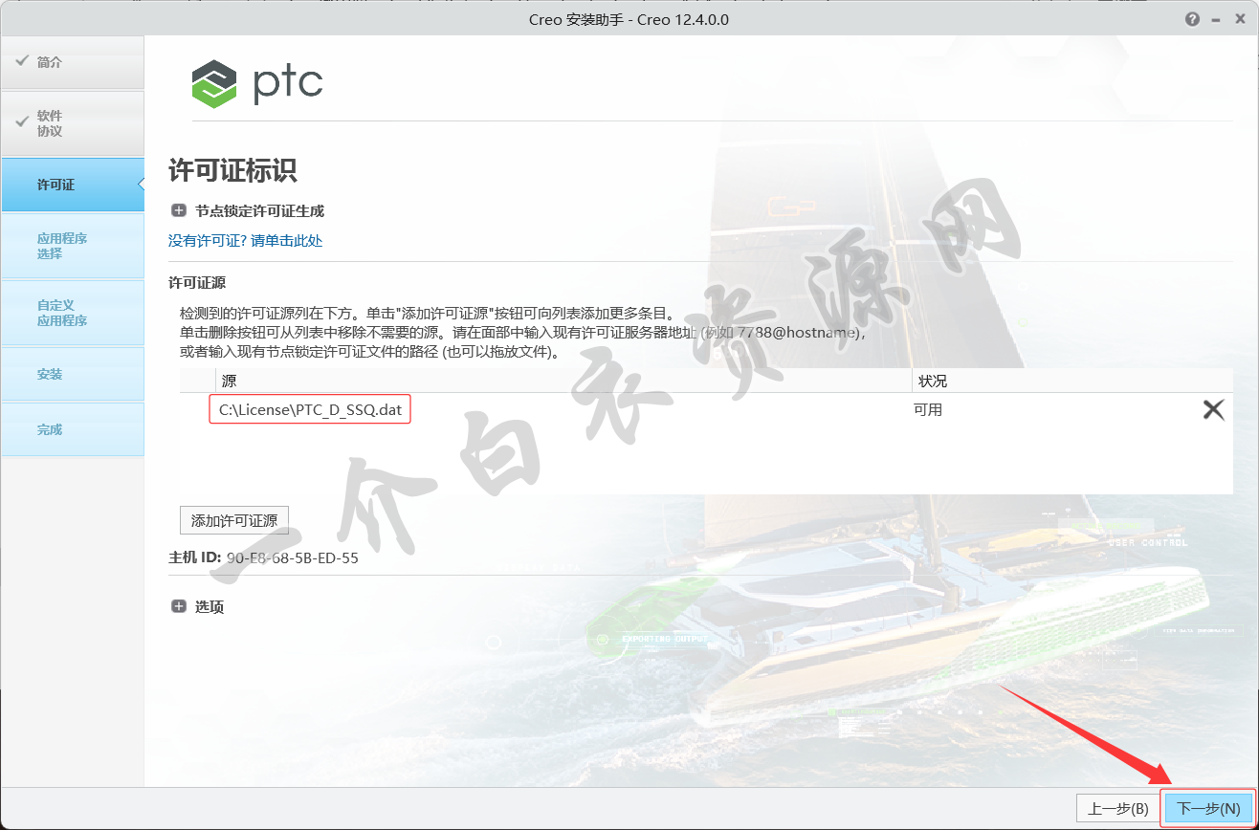The image size is (1259, 830).
Task: Remove the PTC_D_SSQ.dat license source
Action: 1213,410
